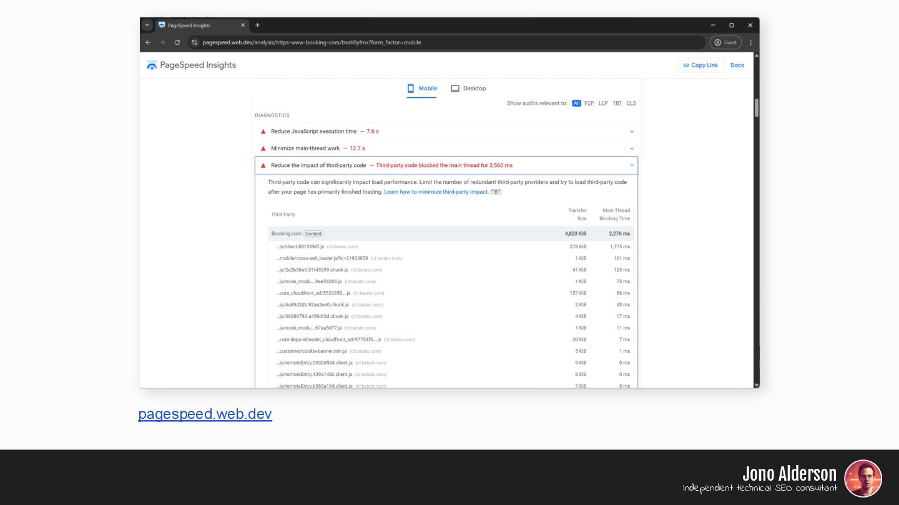Open the client.881599df.js resource link
The width and height of the screenshot is (899, 505).
(x=300, y=247)
